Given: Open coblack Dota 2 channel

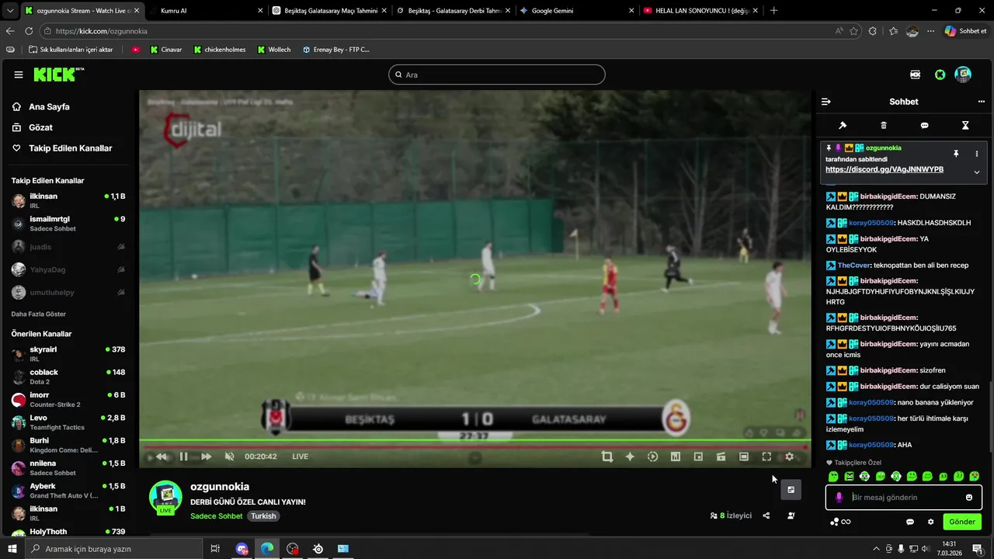Looking at the screenshot, I should (x=68, y=377).
